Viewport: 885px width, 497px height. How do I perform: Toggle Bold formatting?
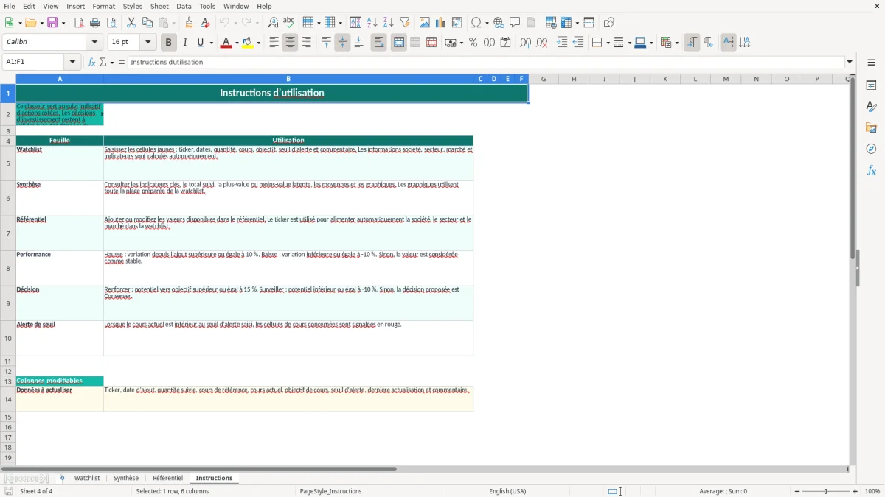point(169,43)
